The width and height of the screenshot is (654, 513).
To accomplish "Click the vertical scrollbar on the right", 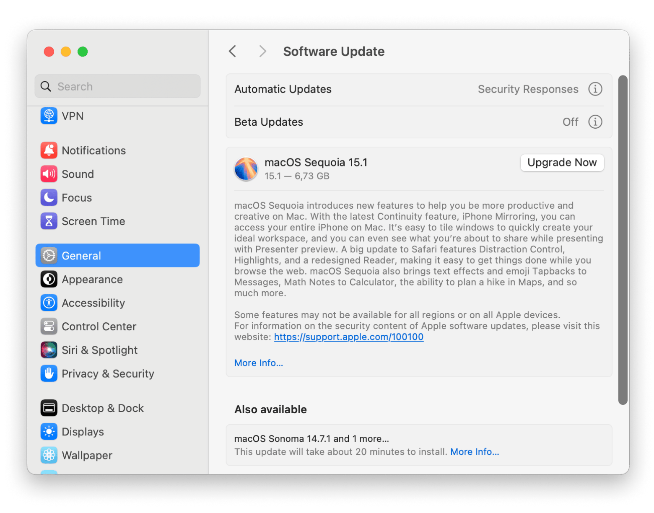I will [623, 240].
